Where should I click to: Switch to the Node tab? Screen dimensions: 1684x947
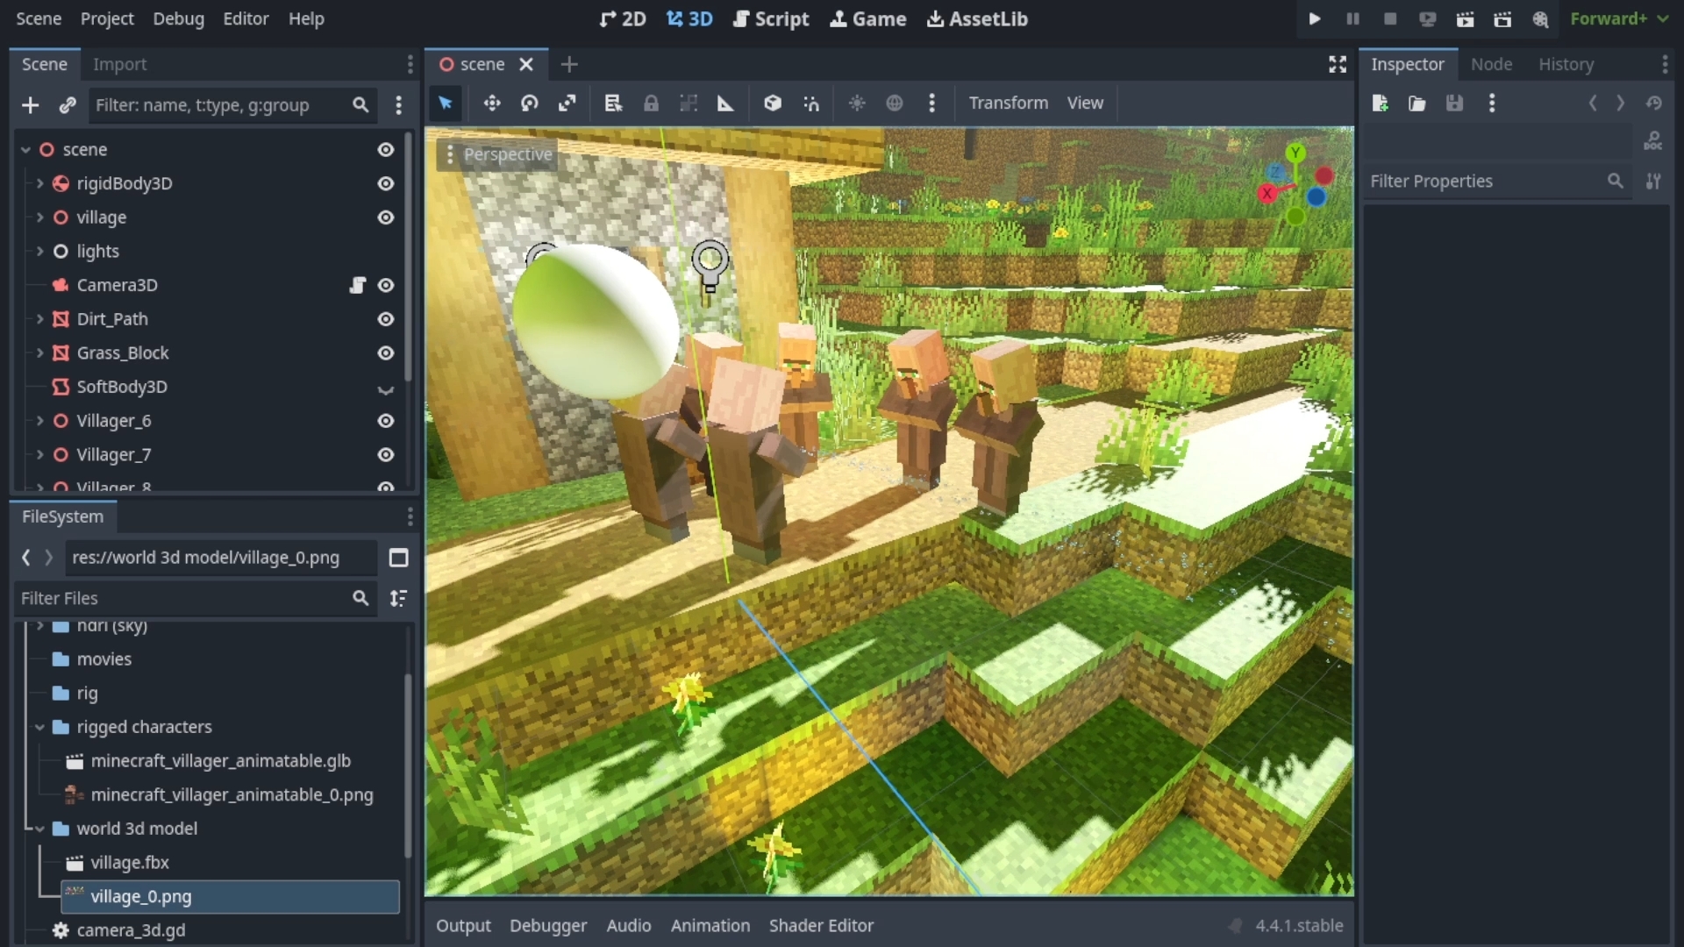[1491, 64]
